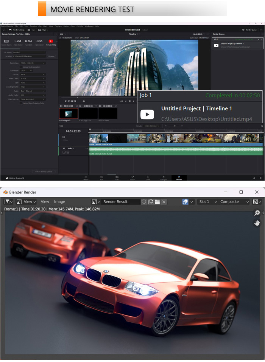This screenshot has height=362, width=265.
Task: Click the new image copy icon
Action: (x=151, y=202)
